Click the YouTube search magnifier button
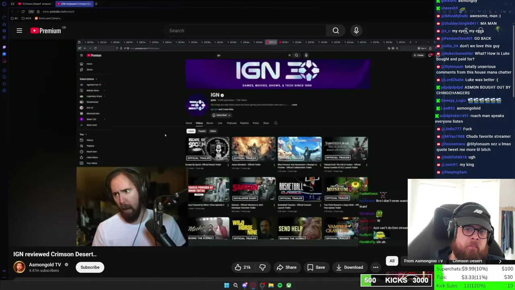This screenshot has height=290, width=515. (336, 31)
